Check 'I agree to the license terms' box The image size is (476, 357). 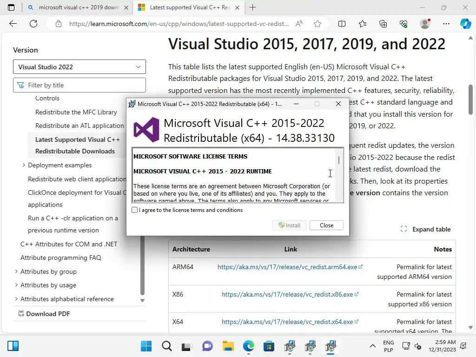pyautogui.click(x=135, y=210)
